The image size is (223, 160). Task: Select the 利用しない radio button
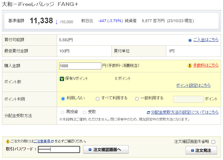point(63,99)
